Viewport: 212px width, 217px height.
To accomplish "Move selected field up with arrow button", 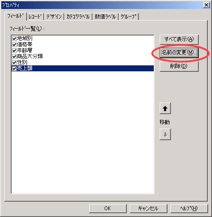I will click(x=165, y=108).
